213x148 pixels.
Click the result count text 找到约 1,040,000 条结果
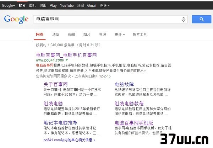(55, 45)
